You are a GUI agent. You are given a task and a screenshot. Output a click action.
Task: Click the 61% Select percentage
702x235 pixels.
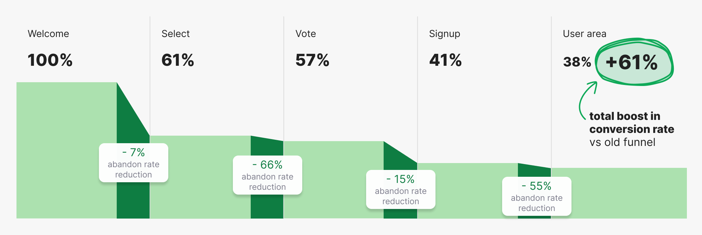point(178,60)
